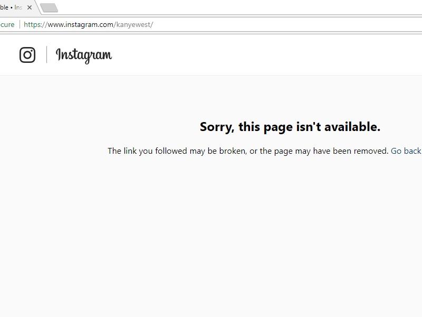Click the vertical divider beside the Instagram logo
Viewport: 422px width, 317px height.
click(x=46, y=55)
